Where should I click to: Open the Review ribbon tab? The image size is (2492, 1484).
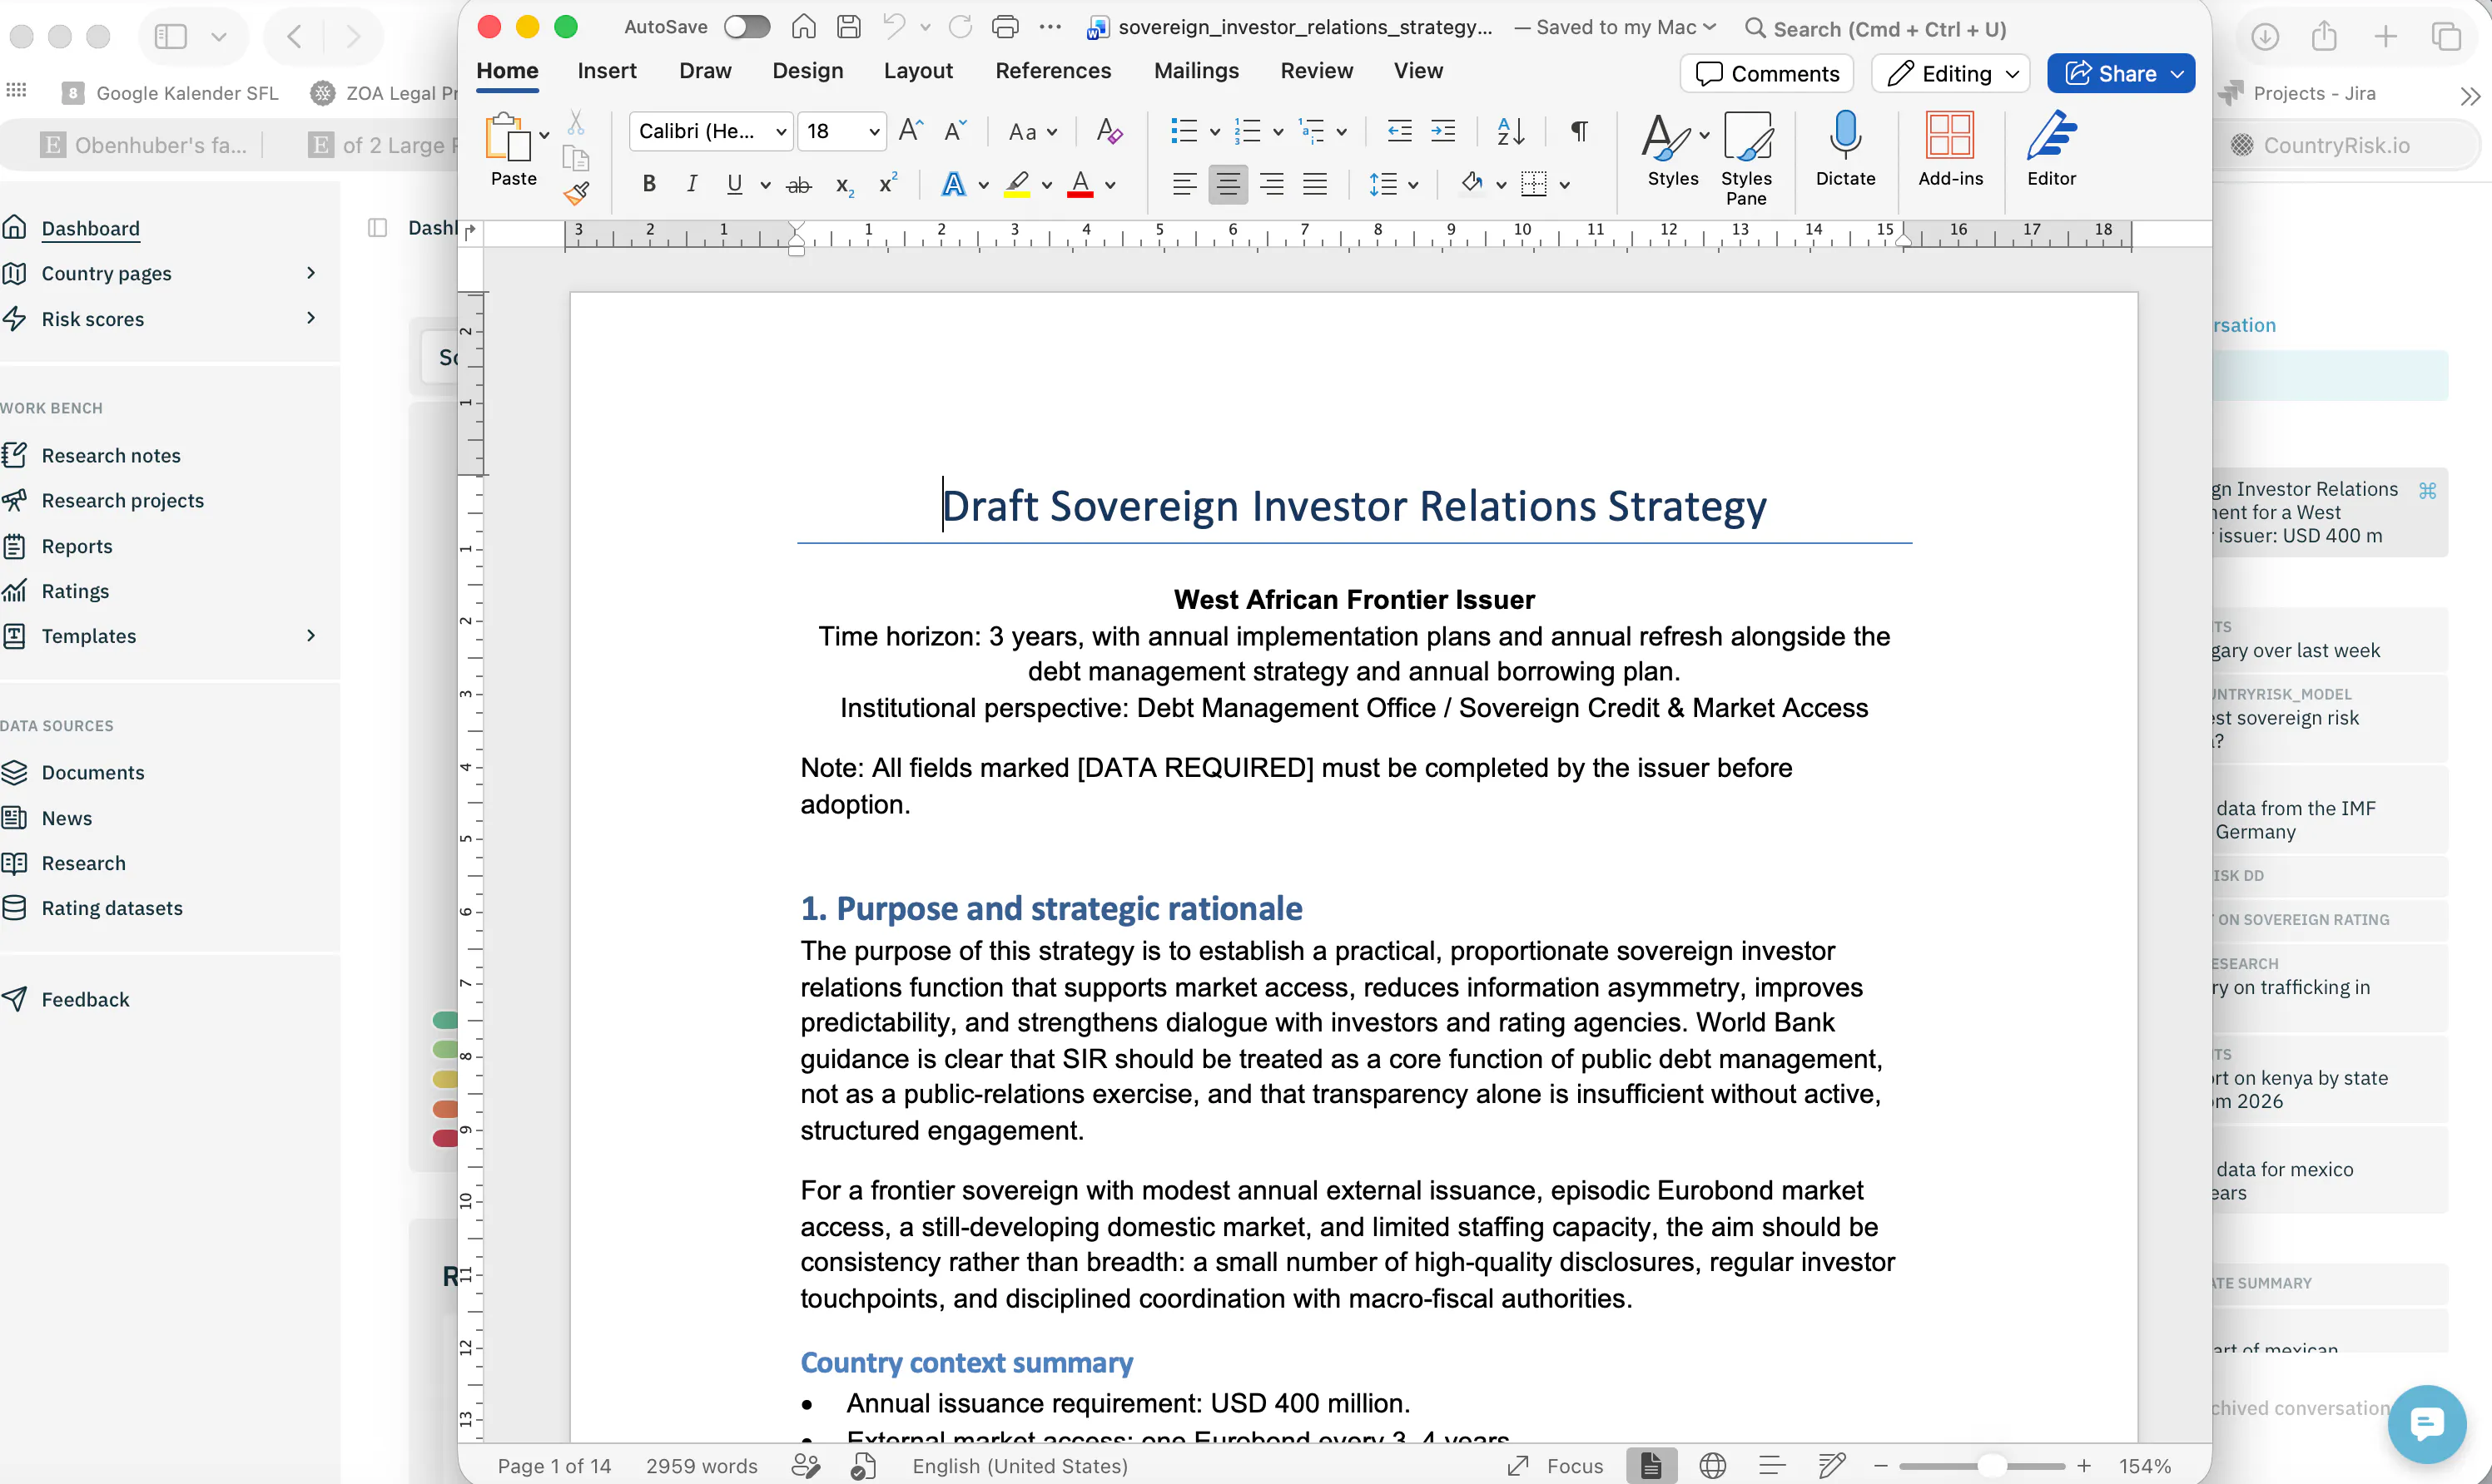click(1316, 71)
